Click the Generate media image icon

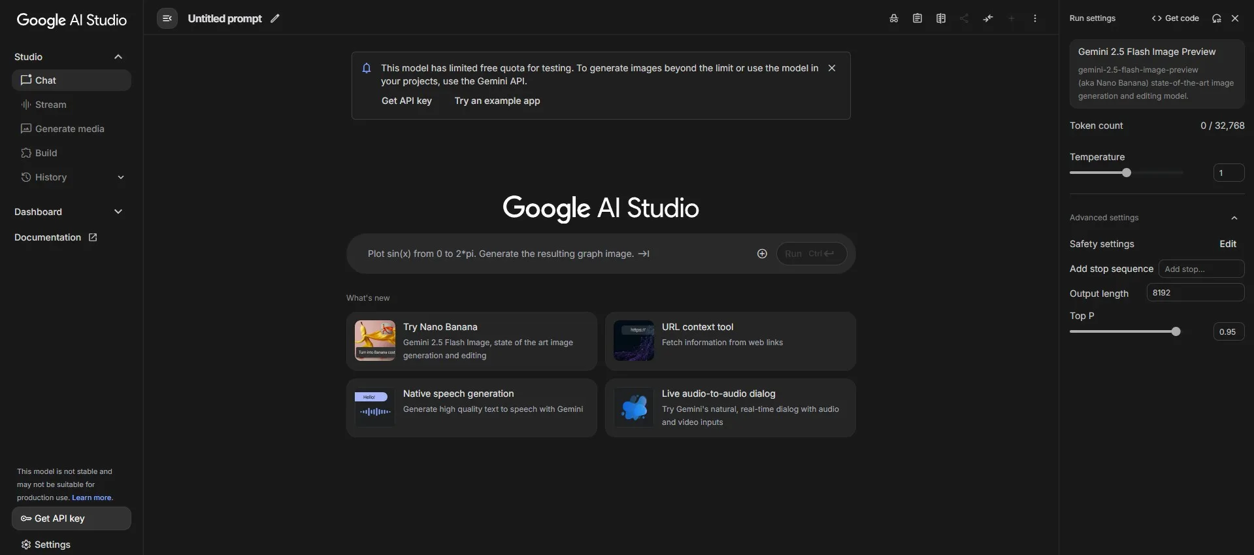point(26,129)
